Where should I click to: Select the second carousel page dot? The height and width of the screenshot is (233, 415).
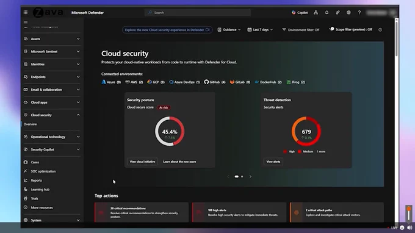pos(242,176)
